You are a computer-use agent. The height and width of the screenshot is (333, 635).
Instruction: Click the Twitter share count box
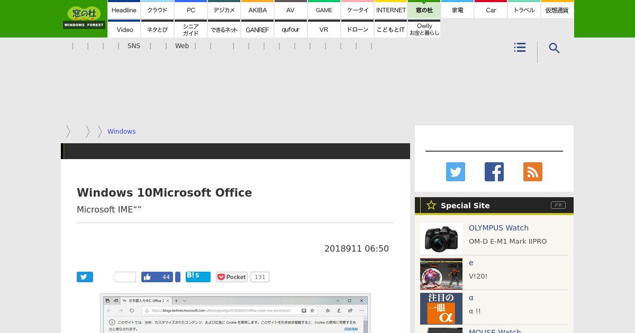[x=125, y=277]
